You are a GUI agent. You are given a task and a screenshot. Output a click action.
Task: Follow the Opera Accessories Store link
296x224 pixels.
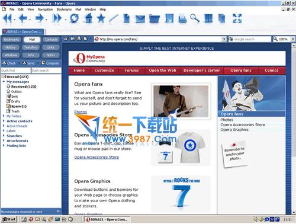pos(96,157)
